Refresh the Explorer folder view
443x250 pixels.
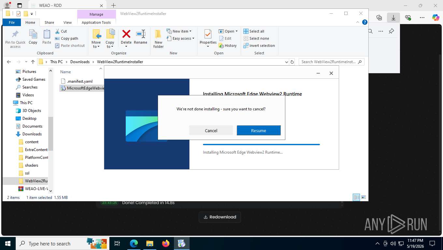292,62
